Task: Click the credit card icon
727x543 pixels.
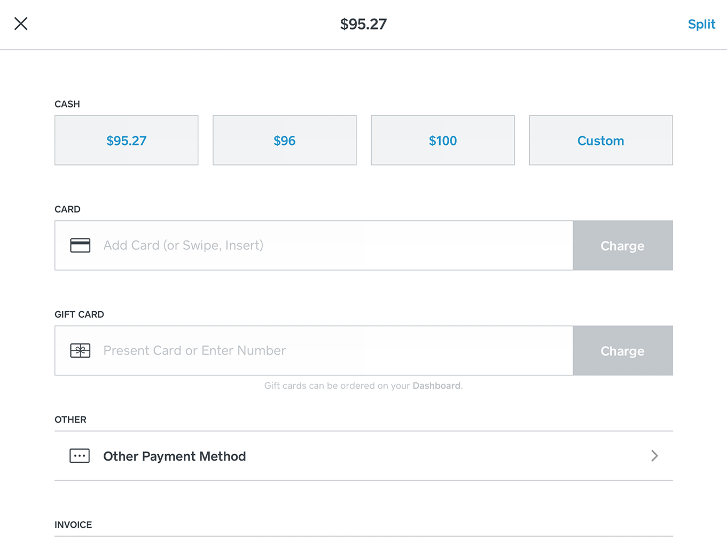Action: (x=80, y=245)
